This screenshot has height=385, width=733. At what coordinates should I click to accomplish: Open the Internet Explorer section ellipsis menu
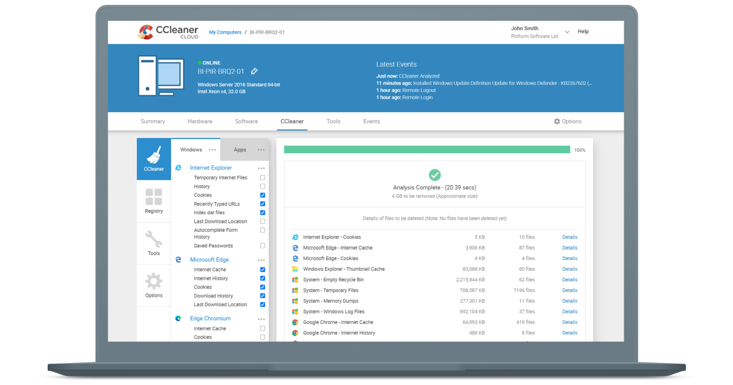(261, 168)
